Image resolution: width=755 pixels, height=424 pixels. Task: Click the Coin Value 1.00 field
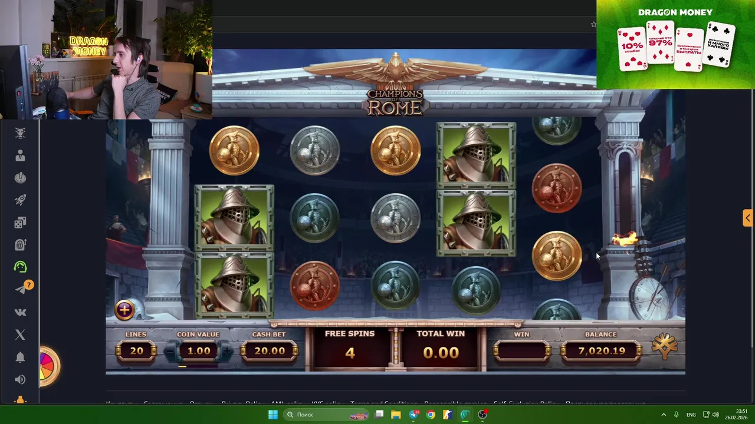198,351
